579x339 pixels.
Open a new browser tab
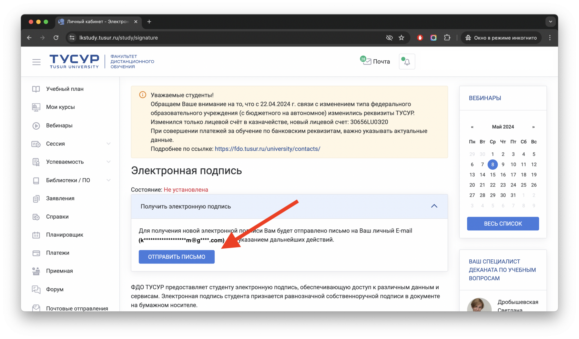click(149, 22)
